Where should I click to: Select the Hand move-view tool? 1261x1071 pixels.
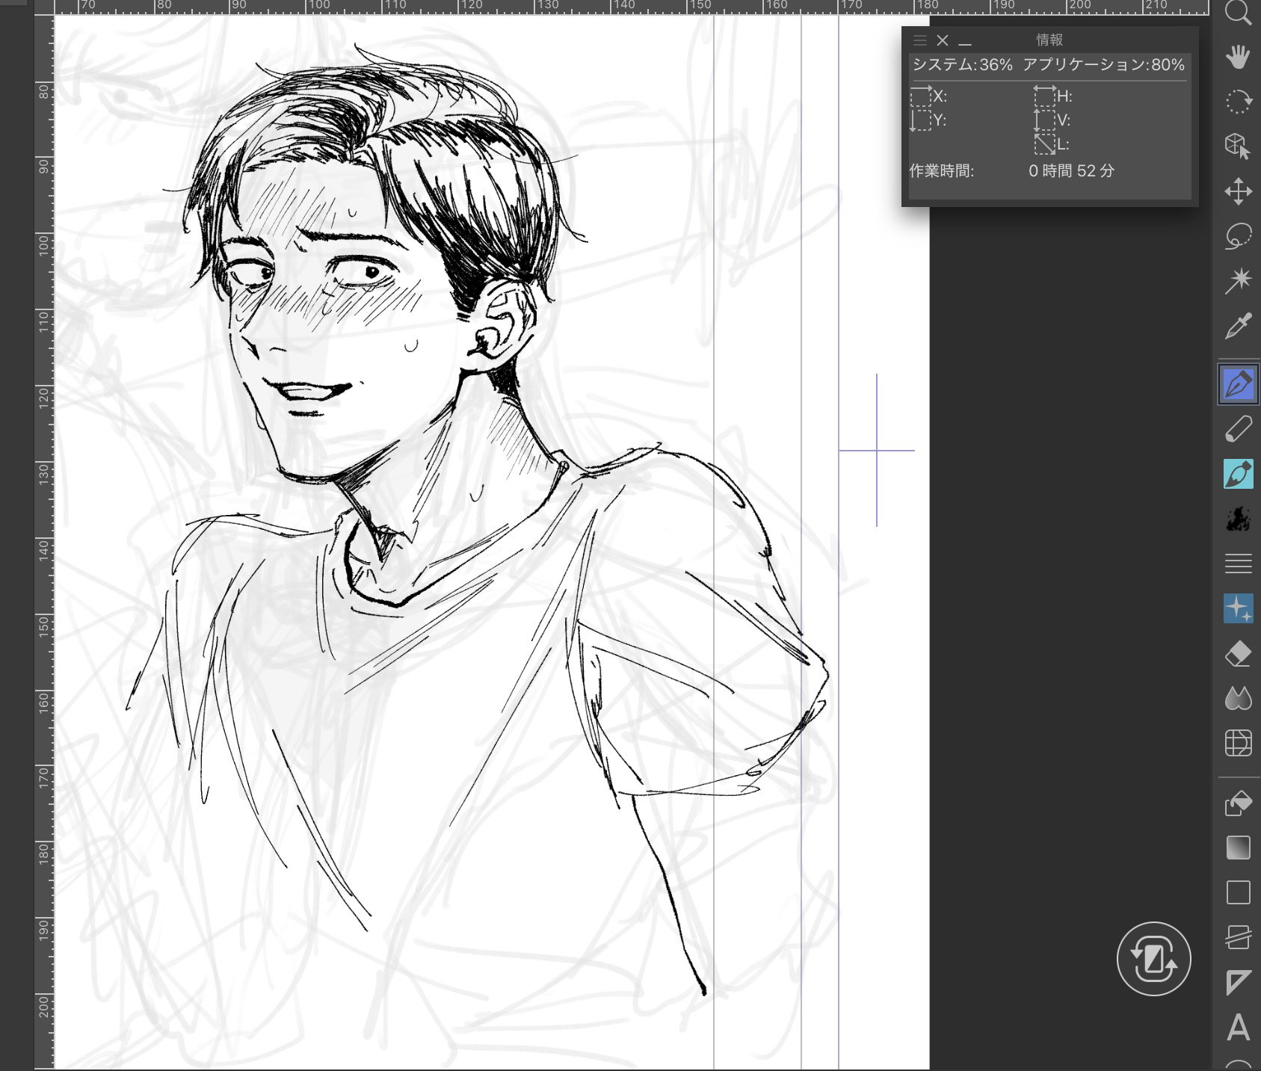(x=1238, y=57)
